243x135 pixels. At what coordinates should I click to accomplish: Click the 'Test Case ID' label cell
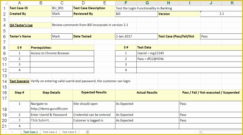tap(30, 8)
